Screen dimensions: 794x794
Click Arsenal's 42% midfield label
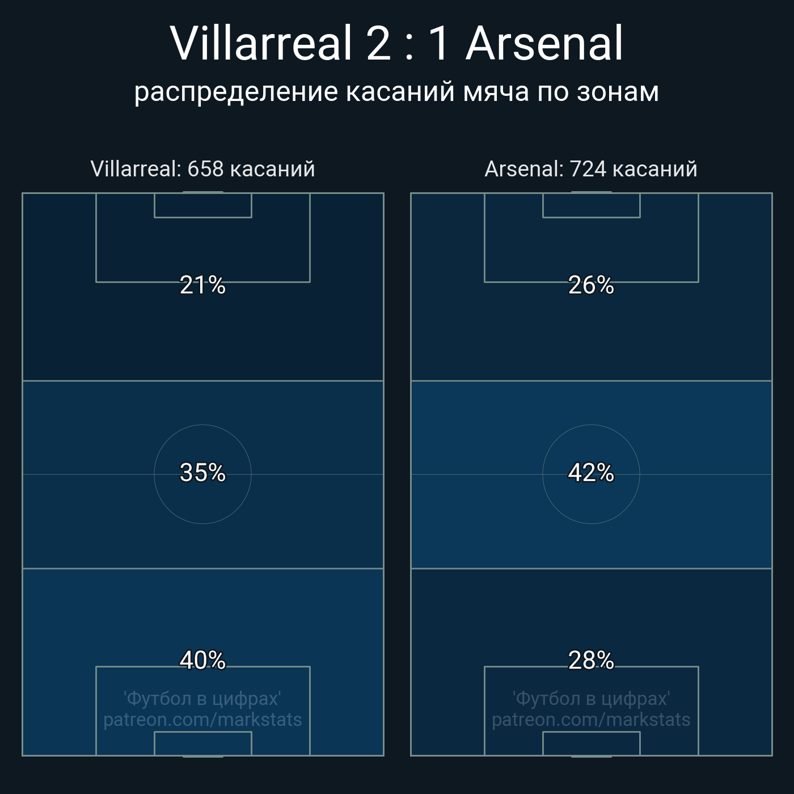591,473
